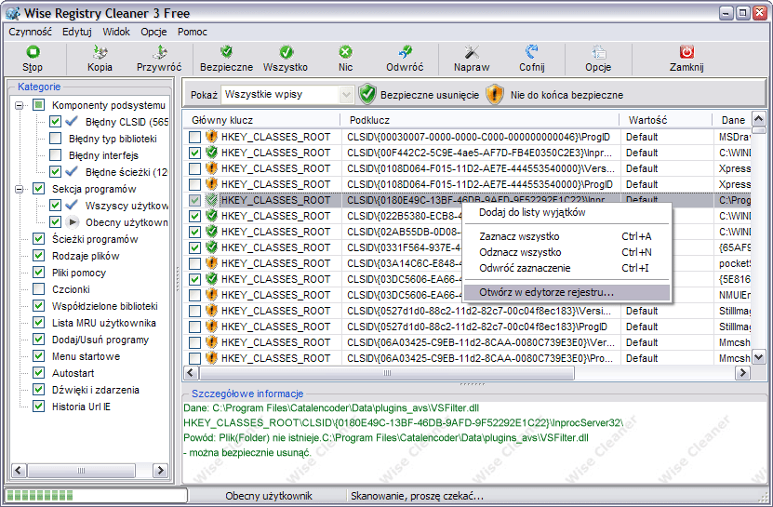Viewport: 773px width, 507px height.
Task: Click the Wszystko select-all toolbar icon
Action: [x=286, y=52]
